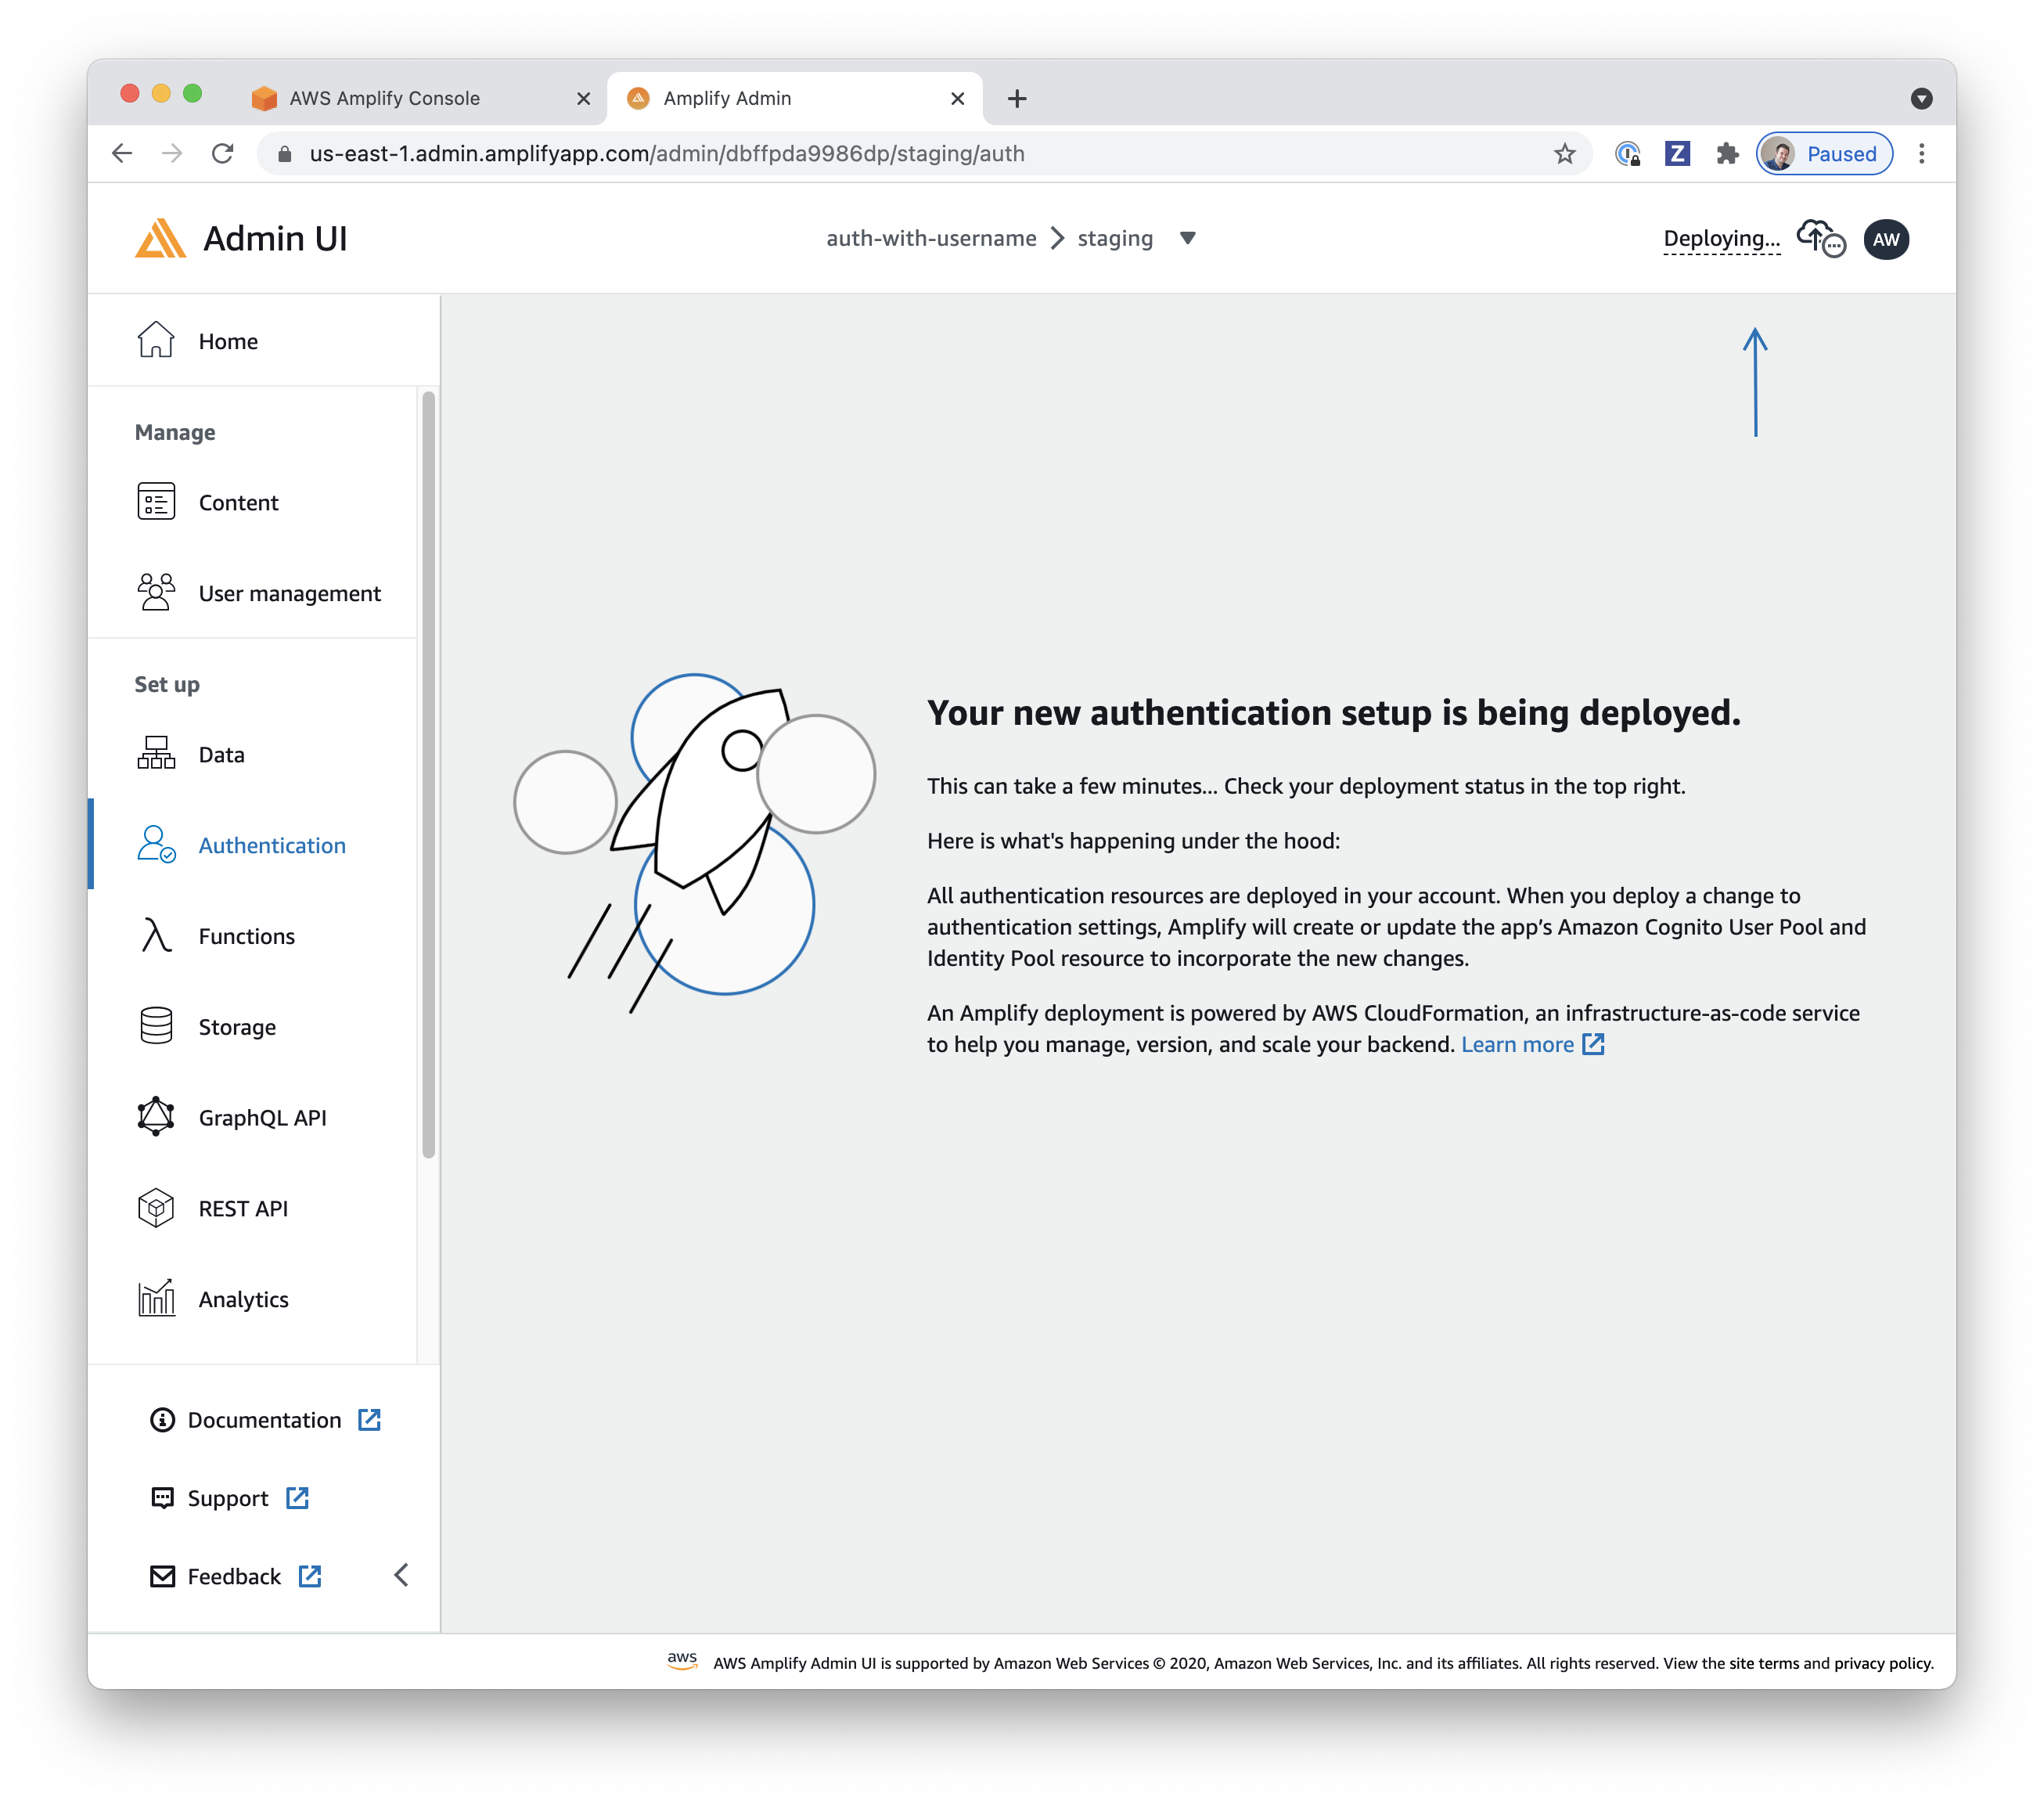Click external link icon next to Feedback
2044x1805 pixels.
310,1576
